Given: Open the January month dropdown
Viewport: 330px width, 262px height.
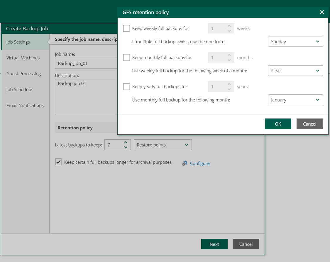Looking at the screenshot, I should point(295,100).
